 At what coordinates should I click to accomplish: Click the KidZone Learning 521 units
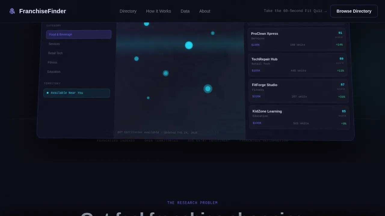301,123
